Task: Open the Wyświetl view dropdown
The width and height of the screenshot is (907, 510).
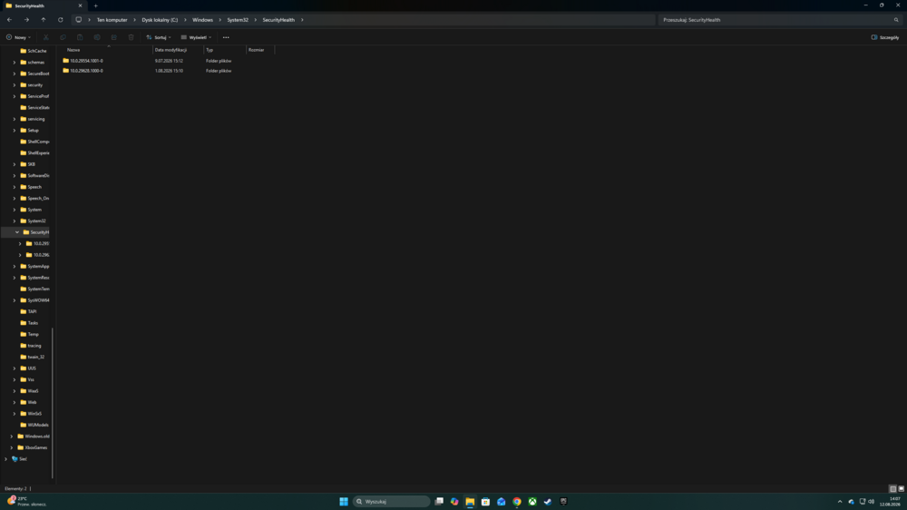Action: pyautogui.click(x=196, y=37)
